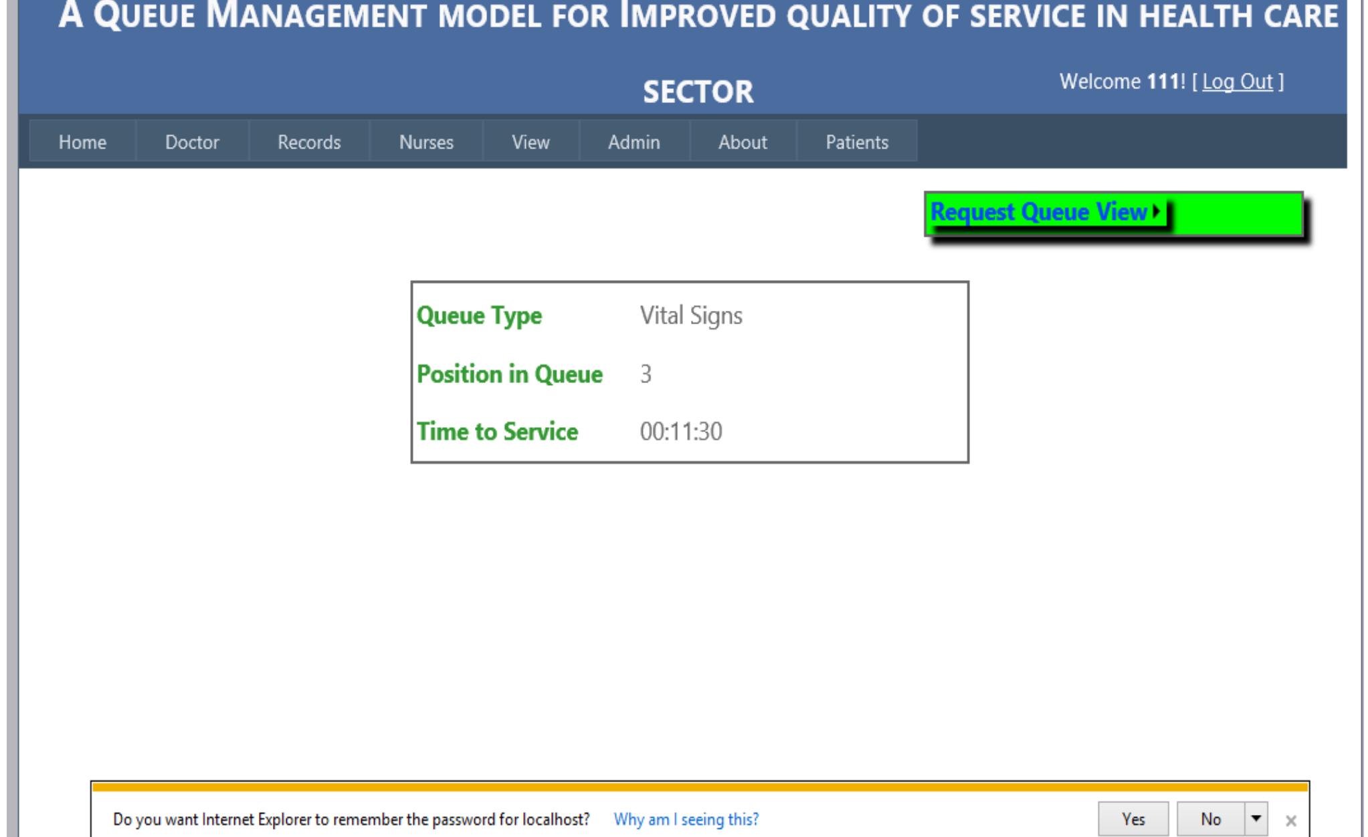Click Request Queue View link
Image resolution: width=1368 pixels, height=837 pixels.
[x=1038, y=213]
